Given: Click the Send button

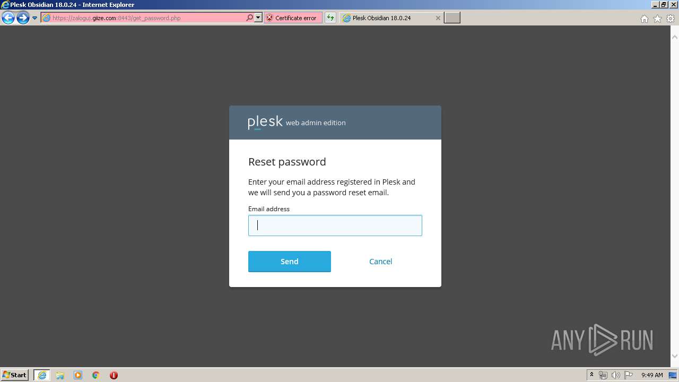Looking at the screenshot, I should click(x=290, y=262).
